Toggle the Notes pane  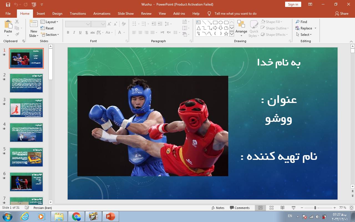[x=218, y=208]
